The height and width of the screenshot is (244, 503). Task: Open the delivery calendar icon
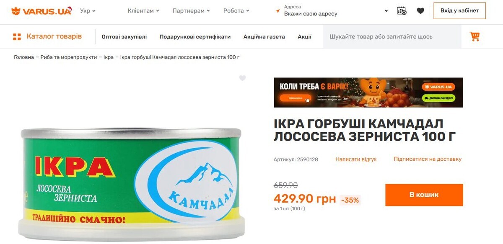pos(402,11)
